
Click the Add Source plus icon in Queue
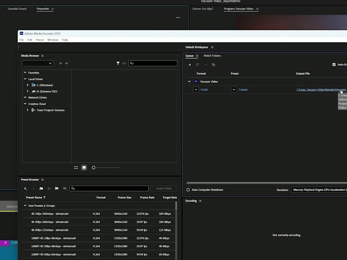tap(190, 65)
